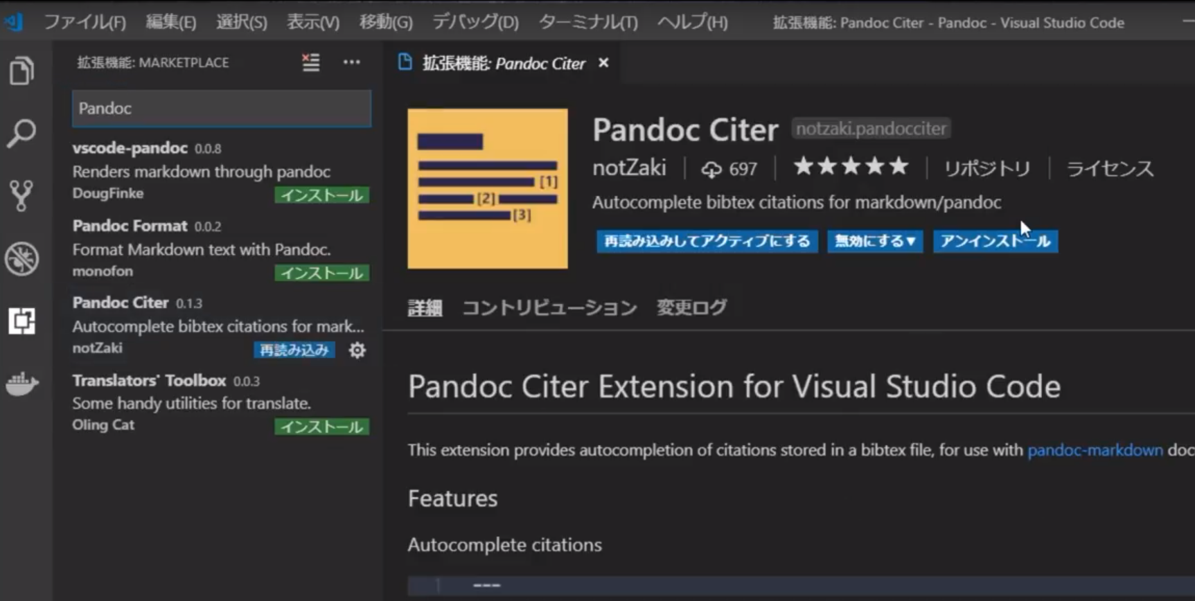The height and width of the screenshot is (601, 1195).
Task: Open the ヘルプ(H) menu
Action: (x=693, y=22)
